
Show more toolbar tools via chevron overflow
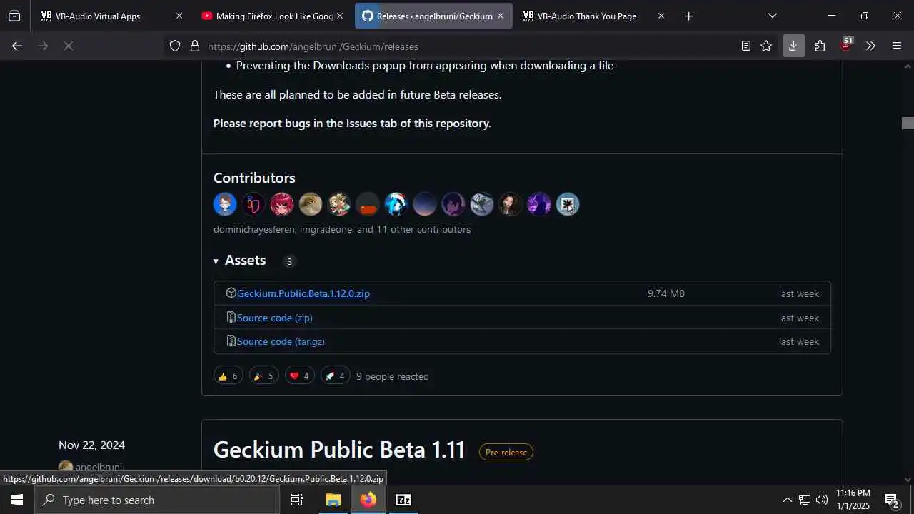[x=870, y=46]
